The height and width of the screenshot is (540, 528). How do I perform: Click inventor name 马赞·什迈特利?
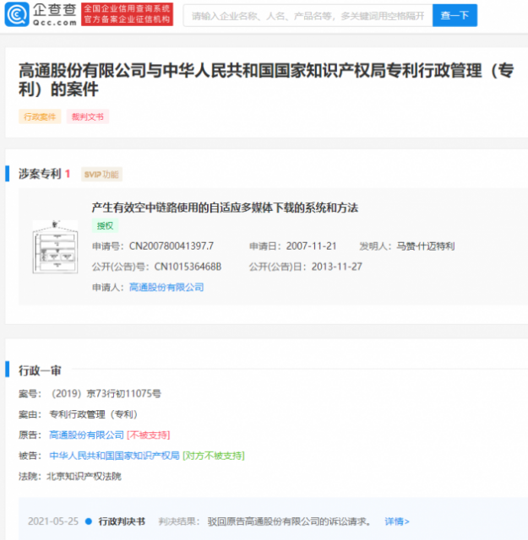(x=425, y=246)
